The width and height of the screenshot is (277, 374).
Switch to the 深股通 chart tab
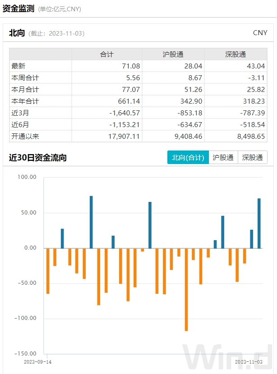coord(252,157)
